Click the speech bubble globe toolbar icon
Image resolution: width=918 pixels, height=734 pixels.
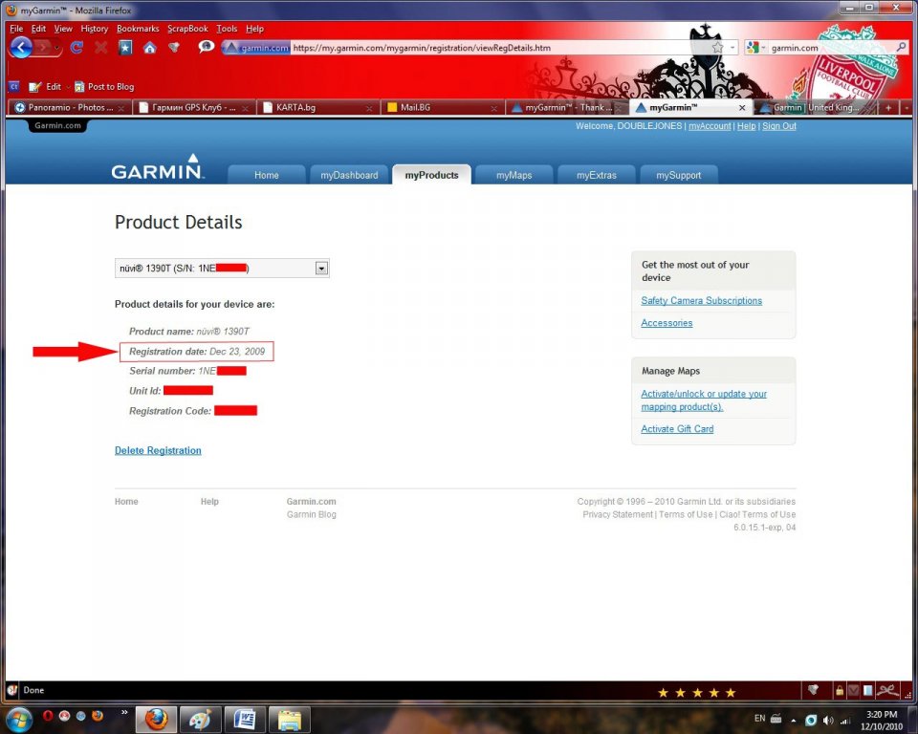click(x=206, y=46)
